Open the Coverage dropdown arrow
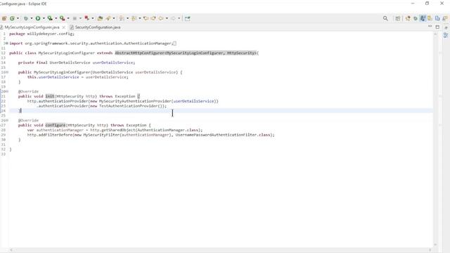450x253 pixels. point(56,18)
